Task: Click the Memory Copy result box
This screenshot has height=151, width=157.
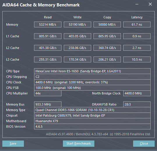Action: (107, 24)
